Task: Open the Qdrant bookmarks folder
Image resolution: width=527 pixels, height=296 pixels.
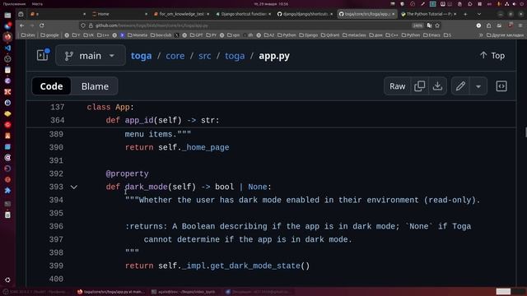Action: point(330,35)
